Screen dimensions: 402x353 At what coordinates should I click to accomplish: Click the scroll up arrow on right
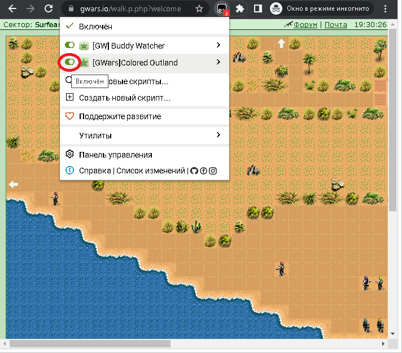click(x=392, y=24)
